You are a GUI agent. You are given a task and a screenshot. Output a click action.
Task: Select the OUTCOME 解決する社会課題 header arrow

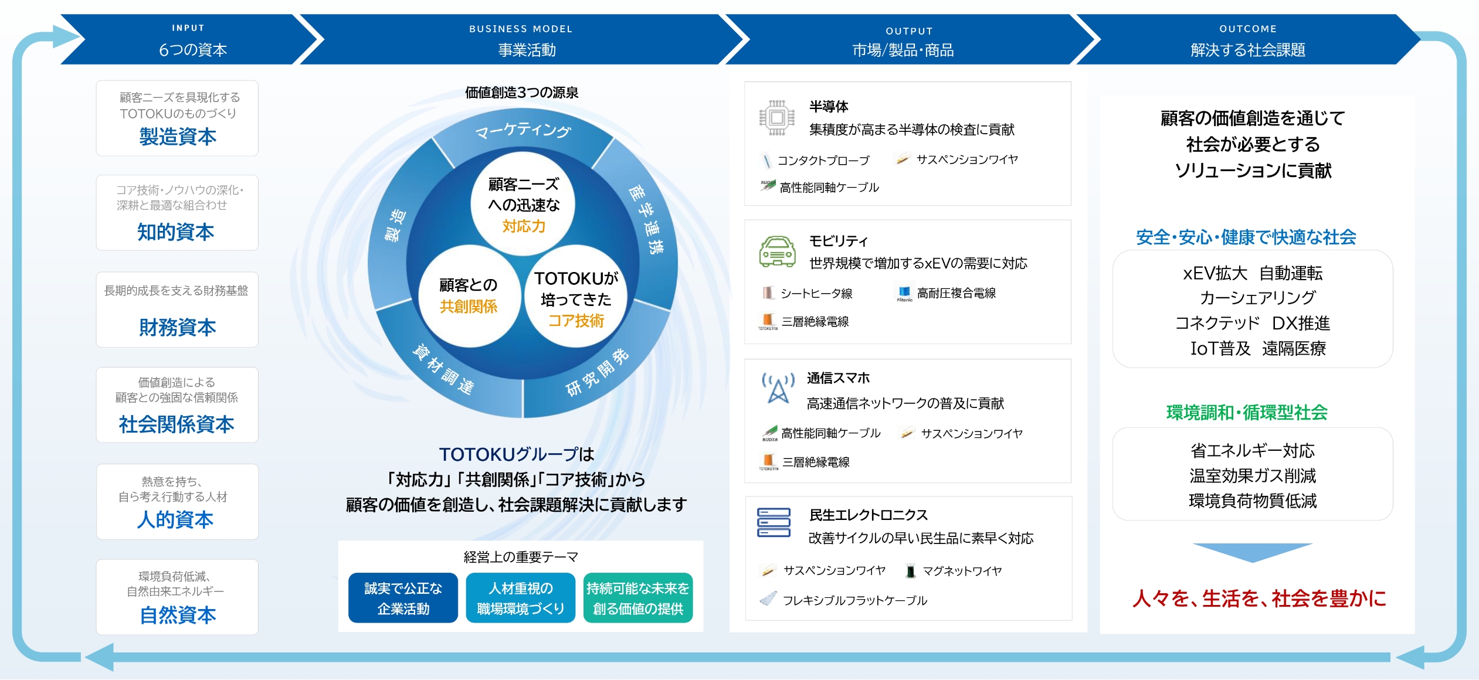pyautogui.click(x=1248, y=39)
